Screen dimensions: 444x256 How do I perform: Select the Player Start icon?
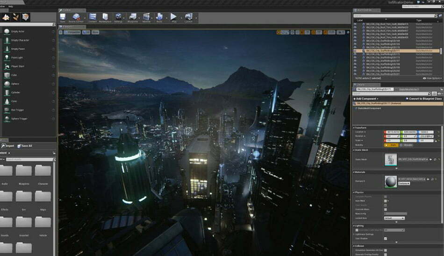click(x=7, y=66)
